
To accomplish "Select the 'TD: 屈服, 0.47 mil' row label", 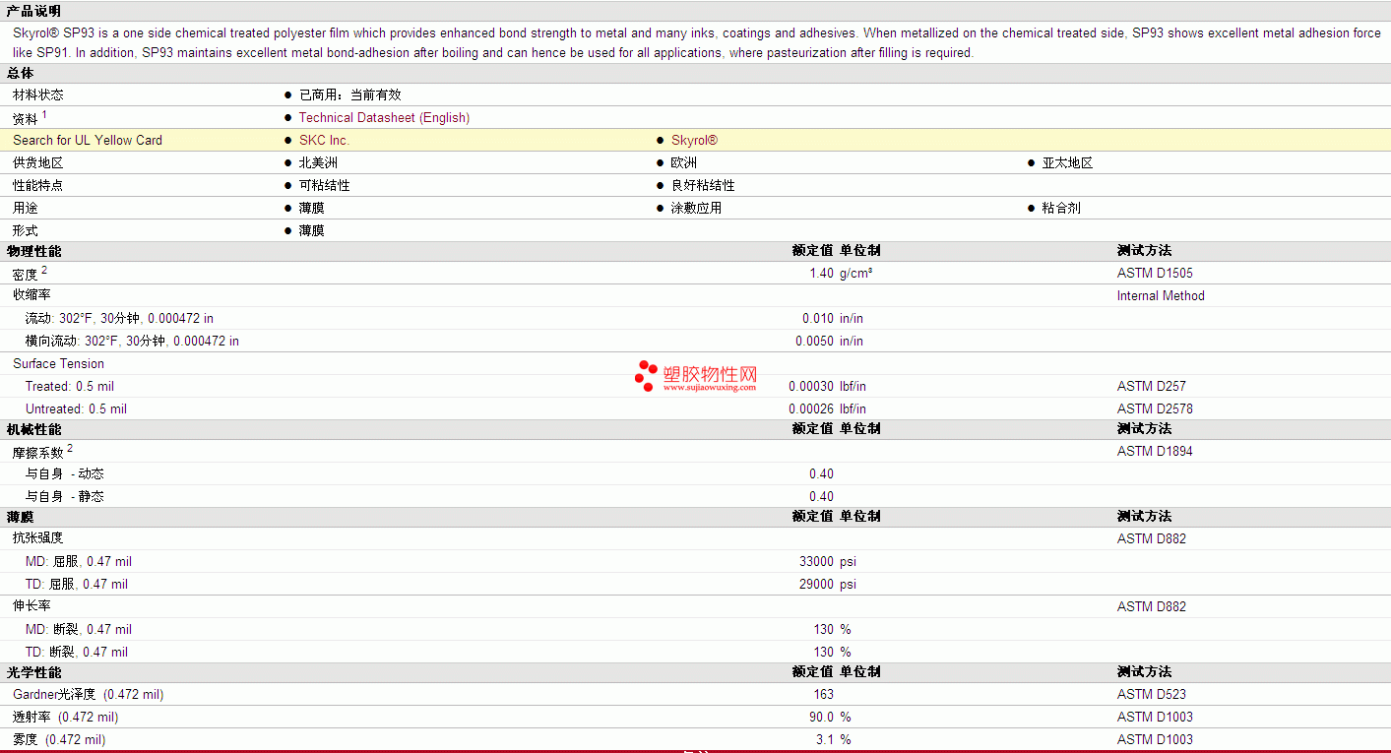I will tap(77, 584).
